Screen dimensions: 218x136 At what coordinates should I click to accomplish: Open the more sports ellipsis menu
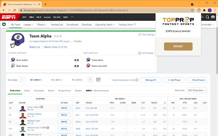[72, 17]
